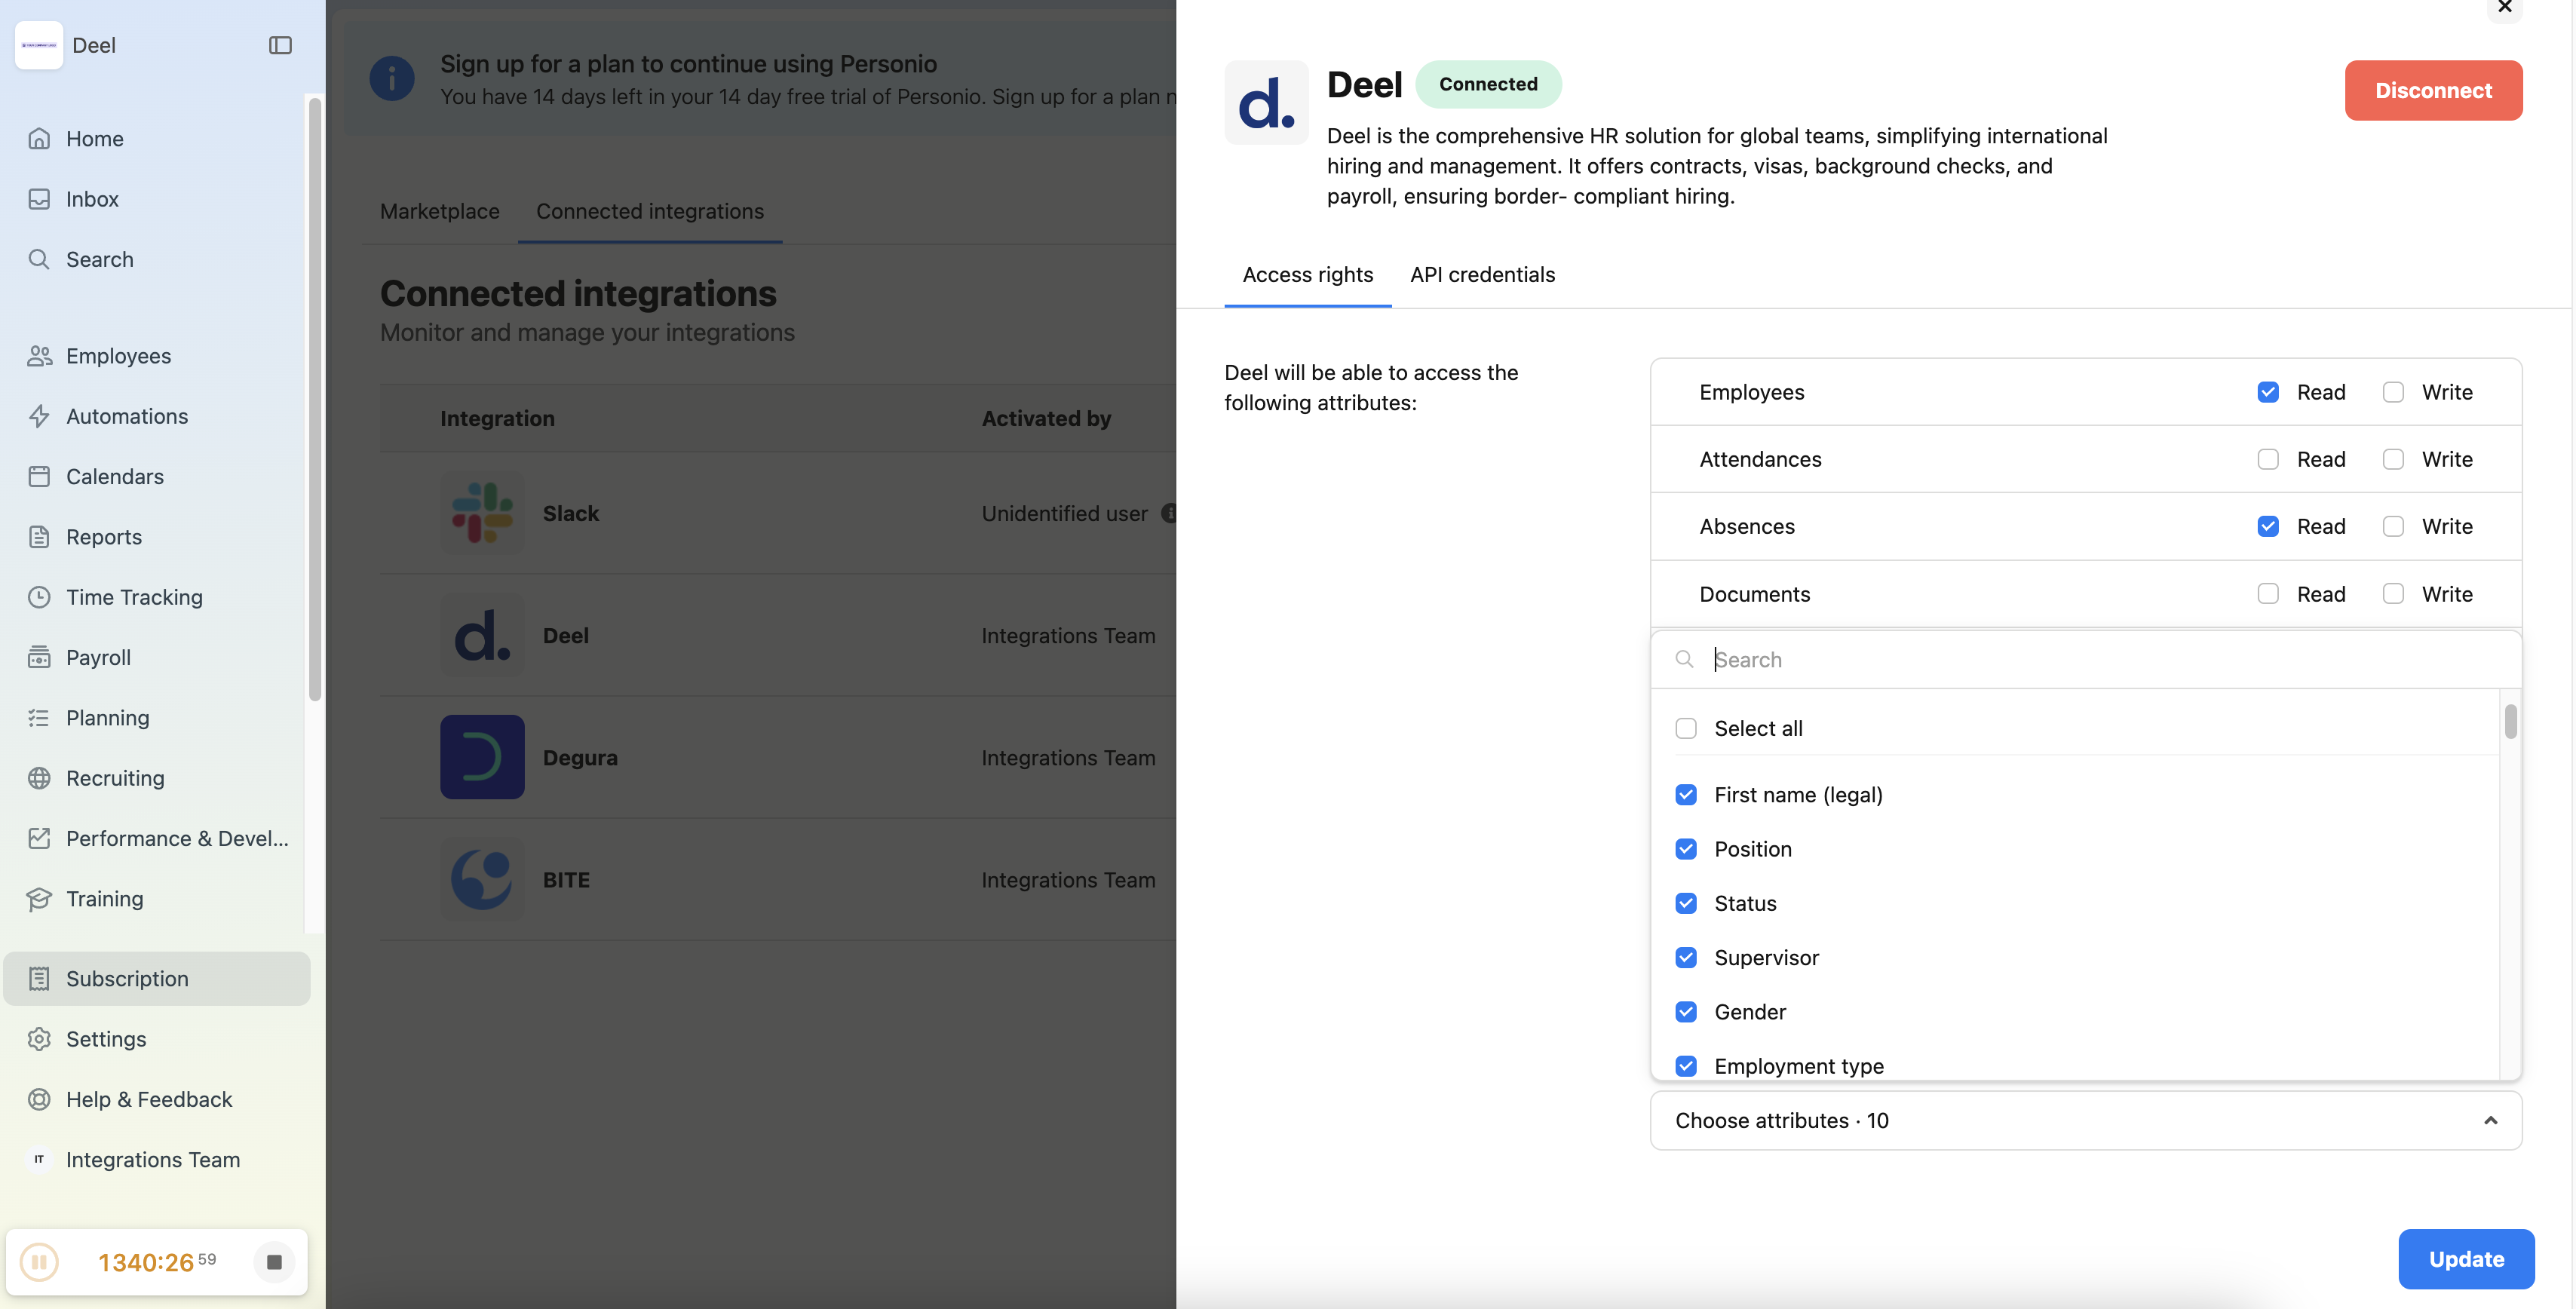Click the Search magnifier in sidebar
This screenshot has width=2576, height=1309.
coord(39,259)
